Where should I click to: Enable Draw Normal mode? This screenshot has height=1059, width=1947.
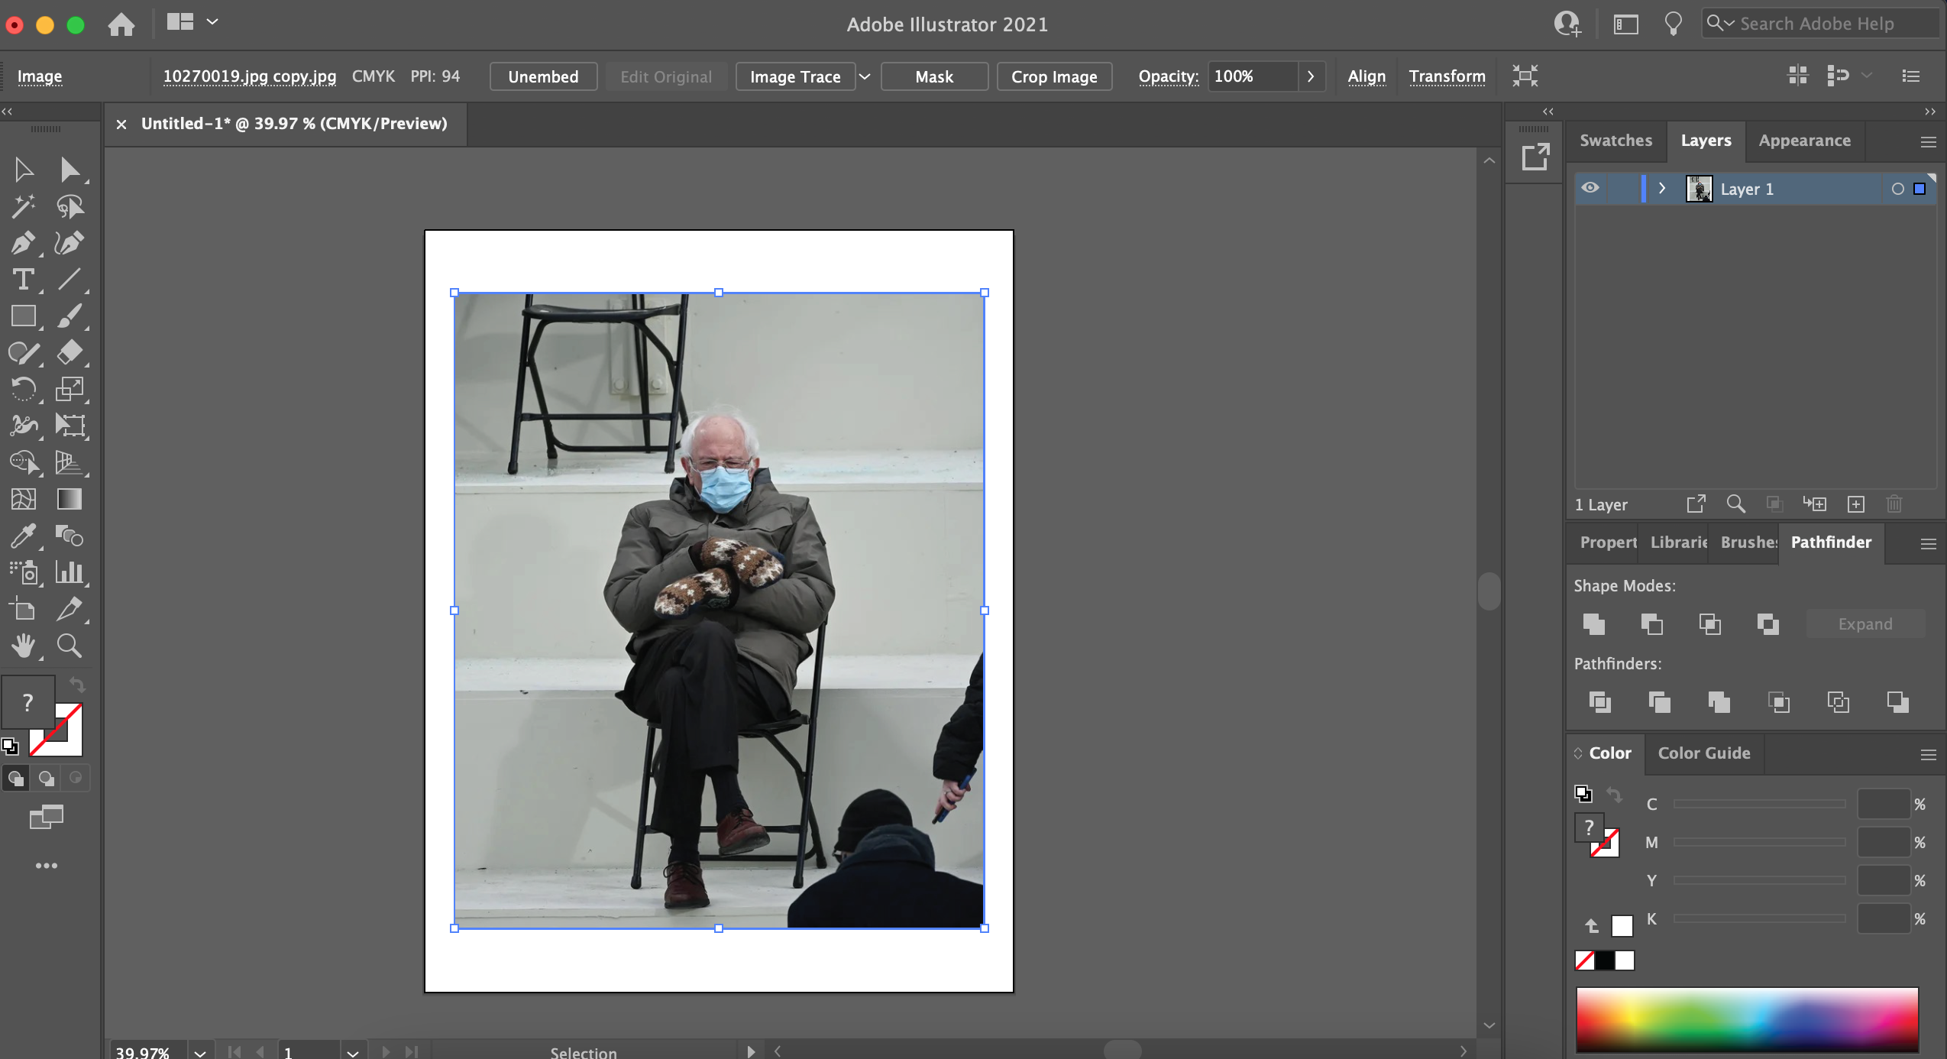pyautogui.click(x=16, y=778)
